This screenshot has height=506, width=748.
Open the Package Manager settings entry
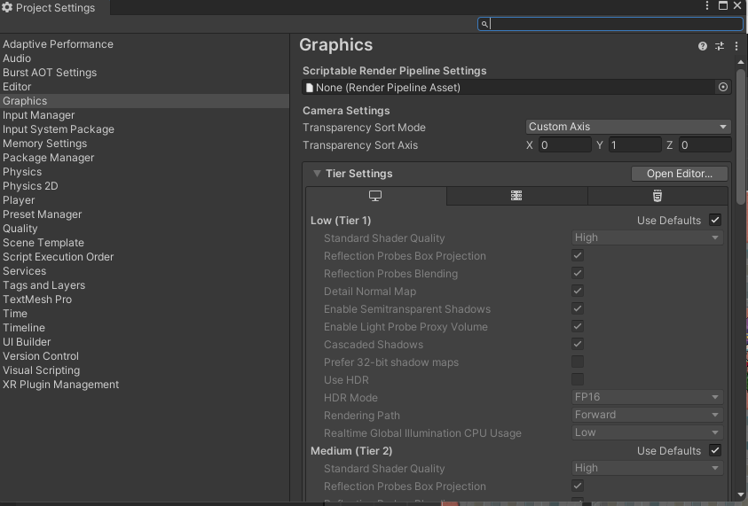[48, 158]
